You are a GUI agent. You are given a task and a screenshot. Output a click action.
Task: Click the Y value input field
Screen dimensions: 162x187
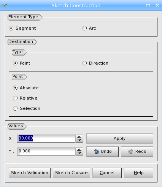[x=46, y=151]
